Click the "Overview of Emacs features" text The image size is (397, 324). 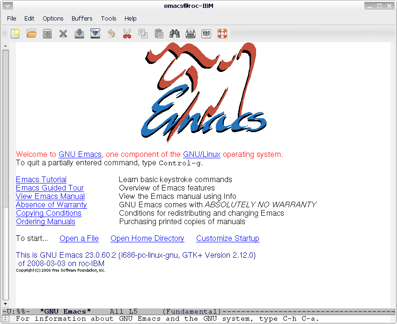(x=167, y=188)
